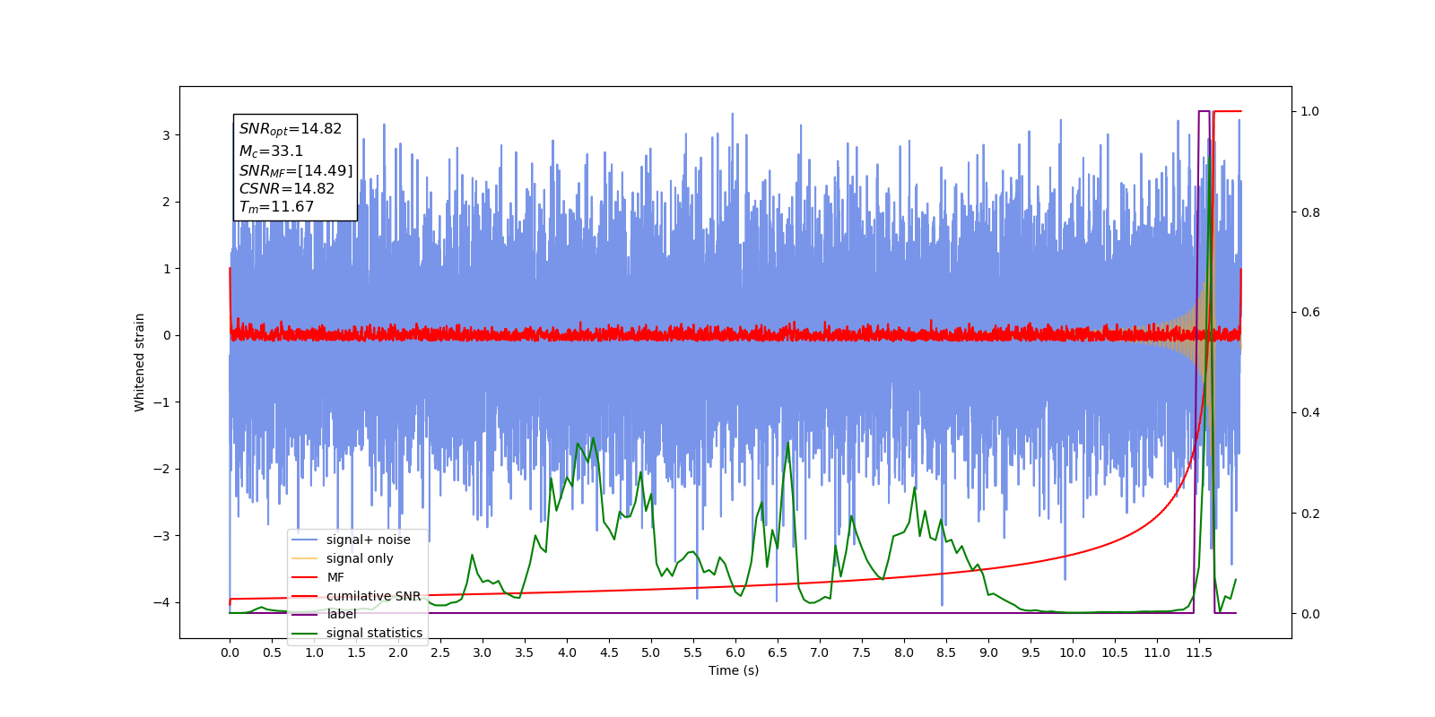
Task: Click the 11.5 tick on time axis
Action: (1199, 652)
